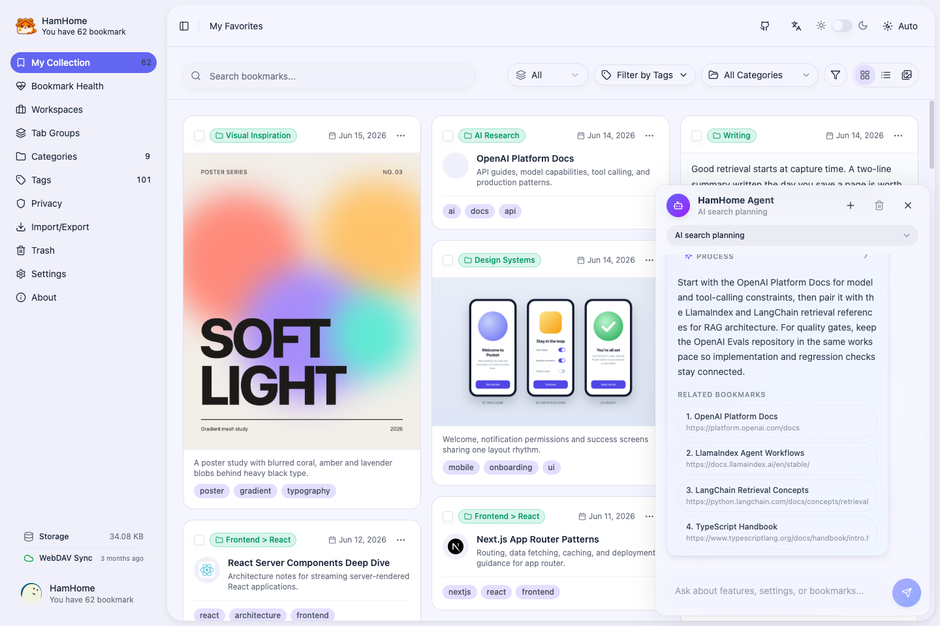Screen dimensions: 940x626
Task: Switch to image gallery view
Action: [907, 75]
